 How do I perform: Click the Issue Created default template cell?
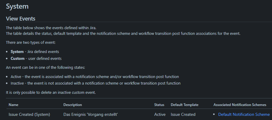click(183, 114)
